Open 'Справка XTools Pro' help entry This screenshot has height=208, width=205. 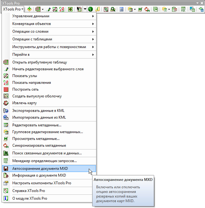[49, 191]
